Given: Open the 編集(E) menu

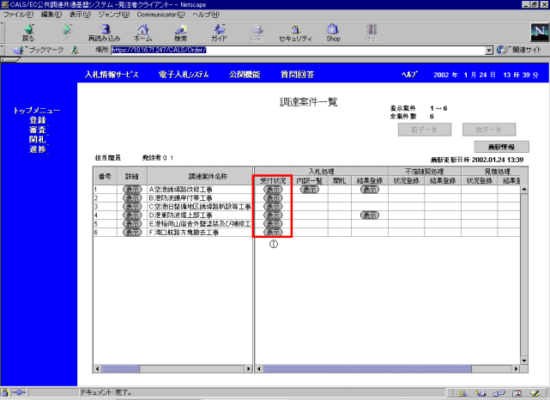Looking at the screenshot, I should pyautogui.click(x=51, y=15).
